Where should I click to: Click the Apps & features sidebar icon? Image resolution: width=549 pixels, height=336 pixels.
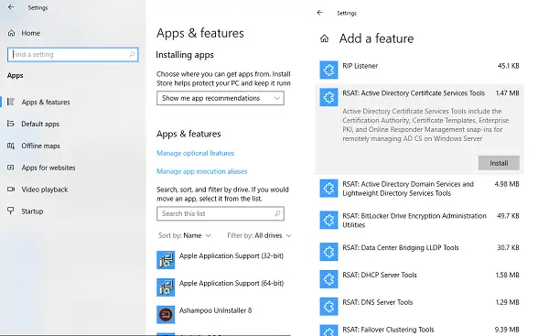(x=11, y=102)
